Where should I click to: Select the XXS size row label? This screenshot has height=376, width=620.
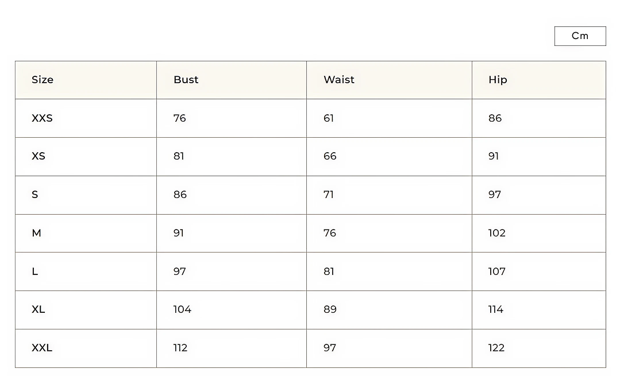[42, 118]
